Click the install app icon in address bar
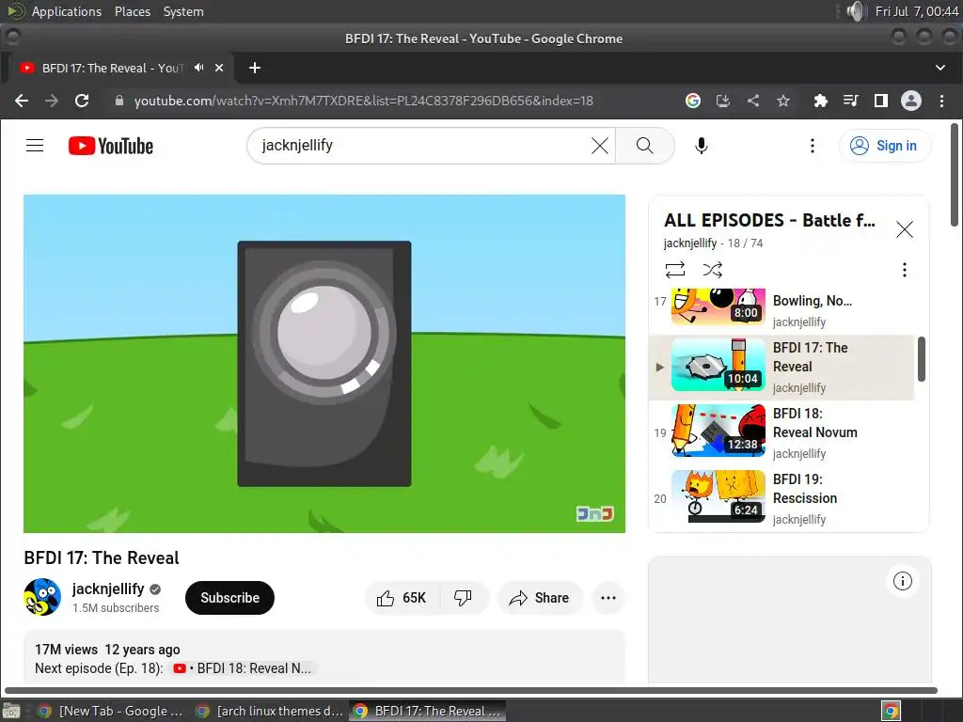 pos(723,101)
